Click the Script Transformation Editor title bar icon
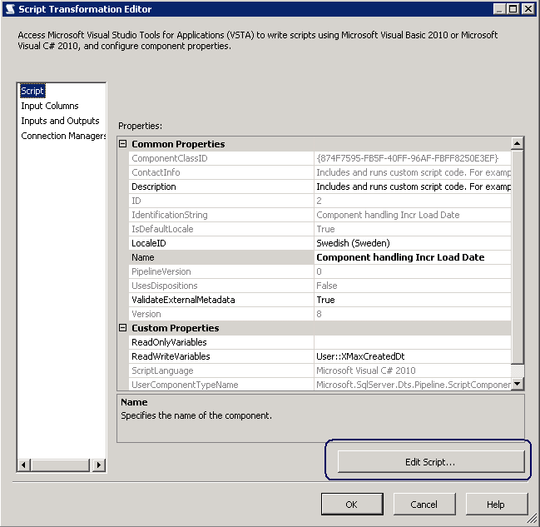Image resolution: width=540 pixels, height=527 pixels. [10, 9]
